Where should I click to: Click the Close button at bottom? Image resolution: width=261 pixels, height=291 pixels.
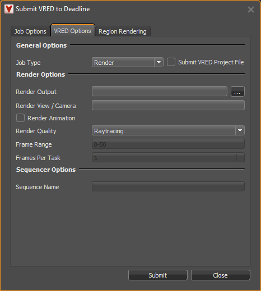pyautogui.click(x=221, y=275)
